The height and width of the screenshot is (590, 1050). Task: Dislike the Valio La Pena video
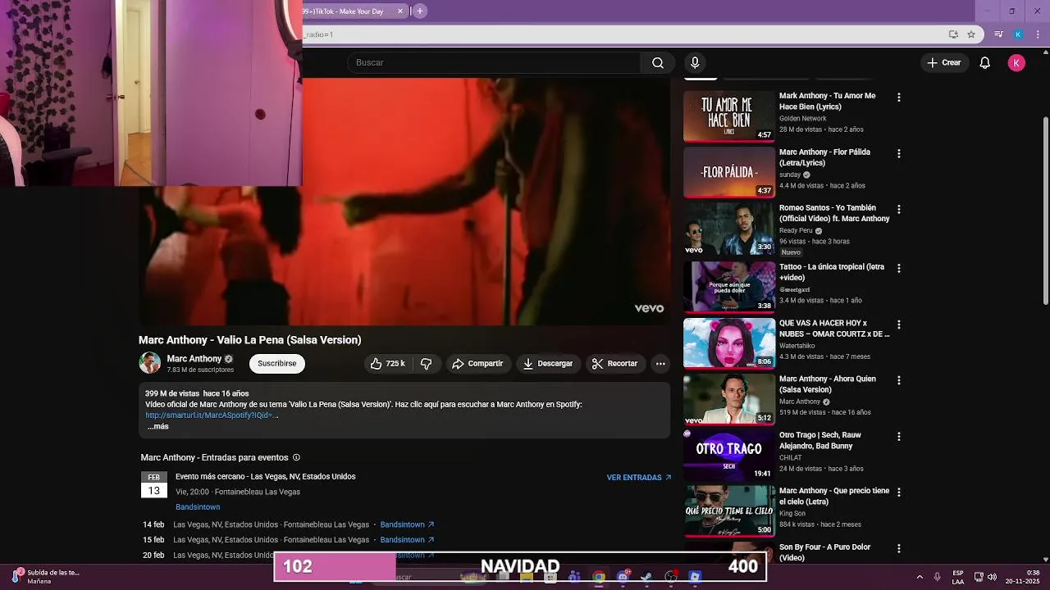426,364
